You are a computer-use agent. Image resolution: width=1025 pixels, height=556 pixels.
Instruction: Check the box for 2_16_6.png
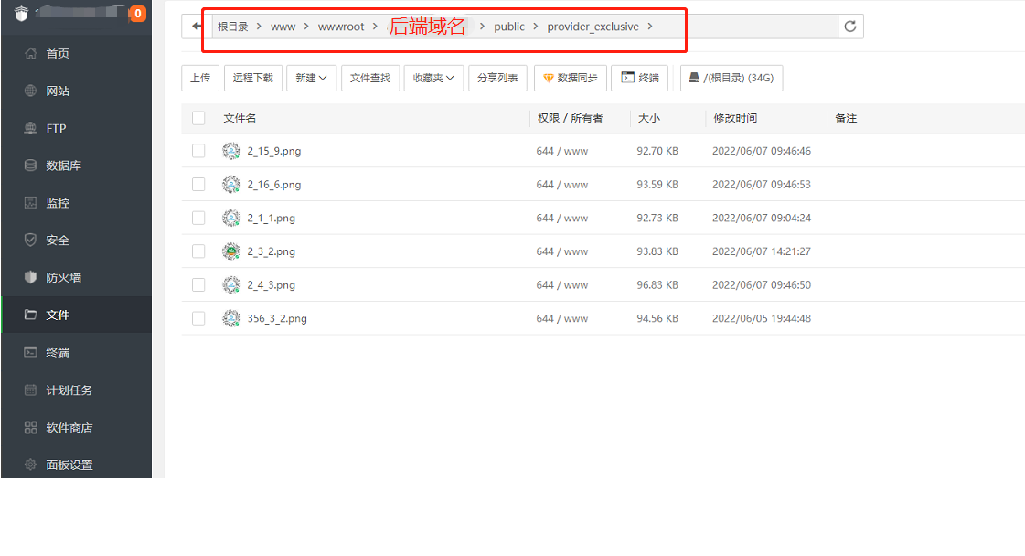coord(198,185)
